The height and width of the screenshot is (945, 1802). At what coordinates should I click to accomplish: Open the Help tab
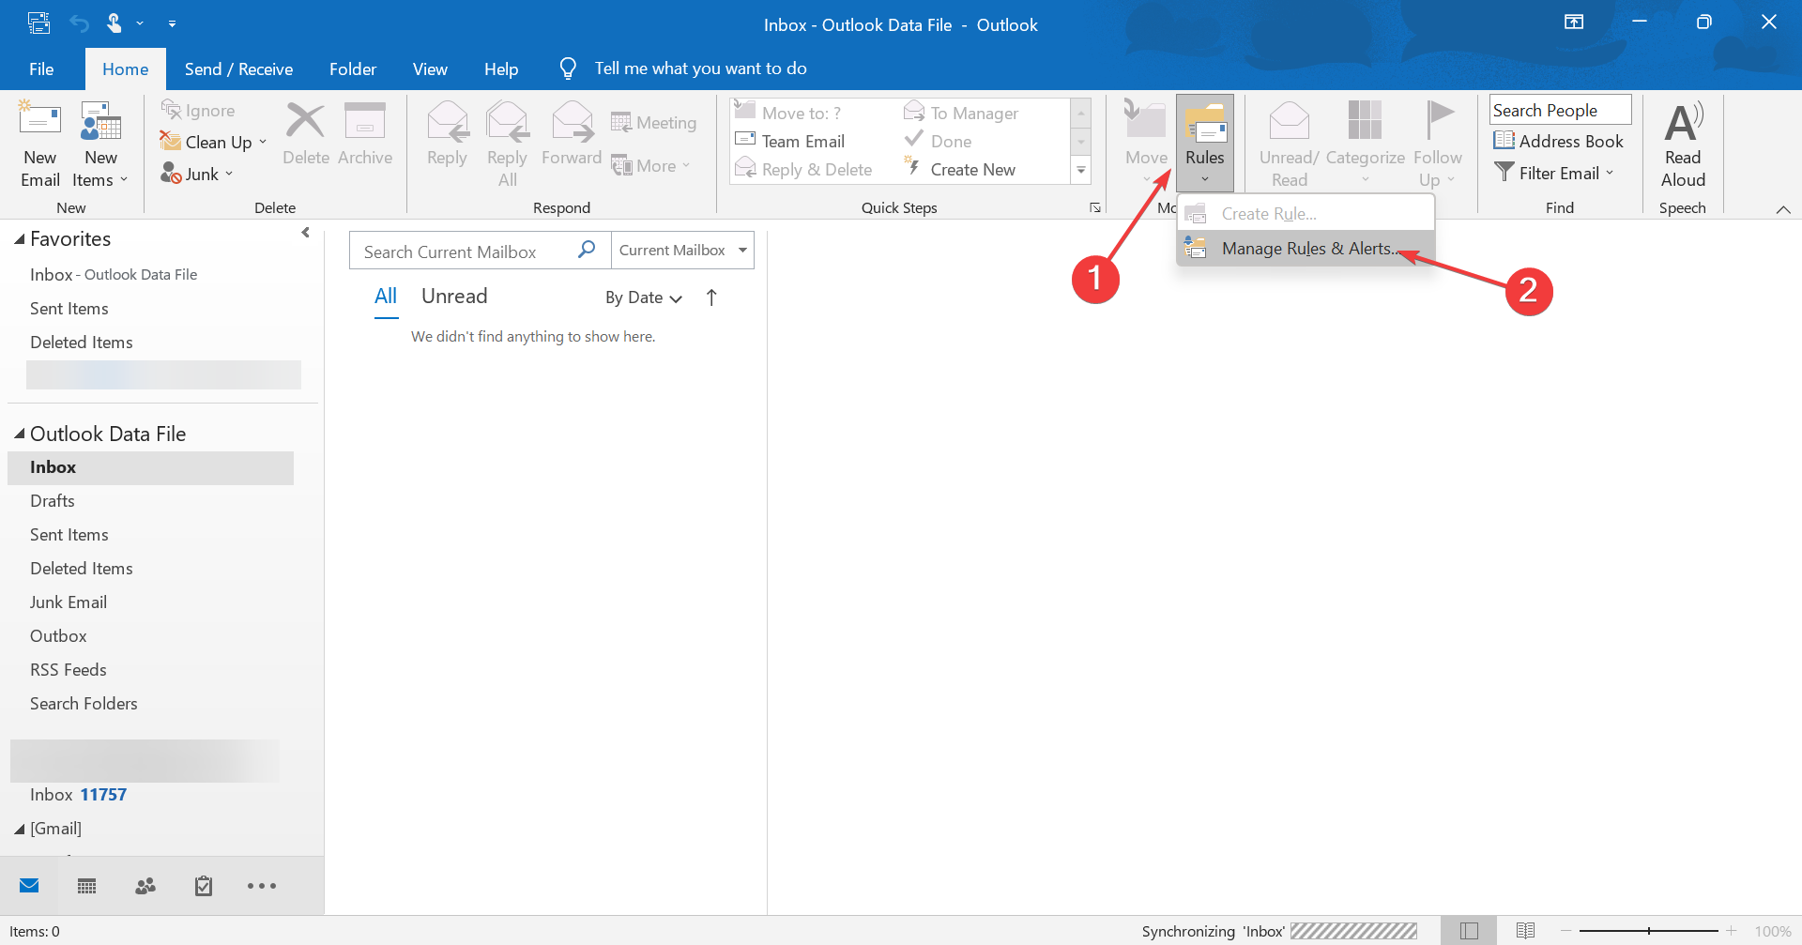coord(501,69)
